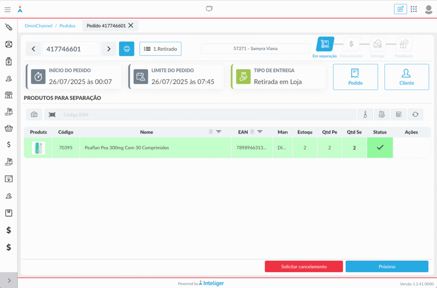Viewport: 437px width, 288px height.
Task: Open the chat message icon in header
Action: [x=209, y=9]
